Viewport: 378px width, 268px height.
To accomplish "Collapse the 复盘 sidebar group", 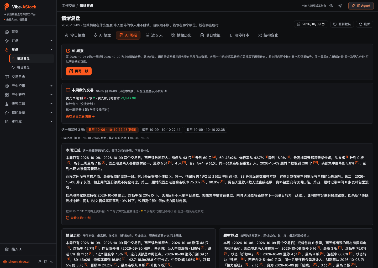I will 28,50.
